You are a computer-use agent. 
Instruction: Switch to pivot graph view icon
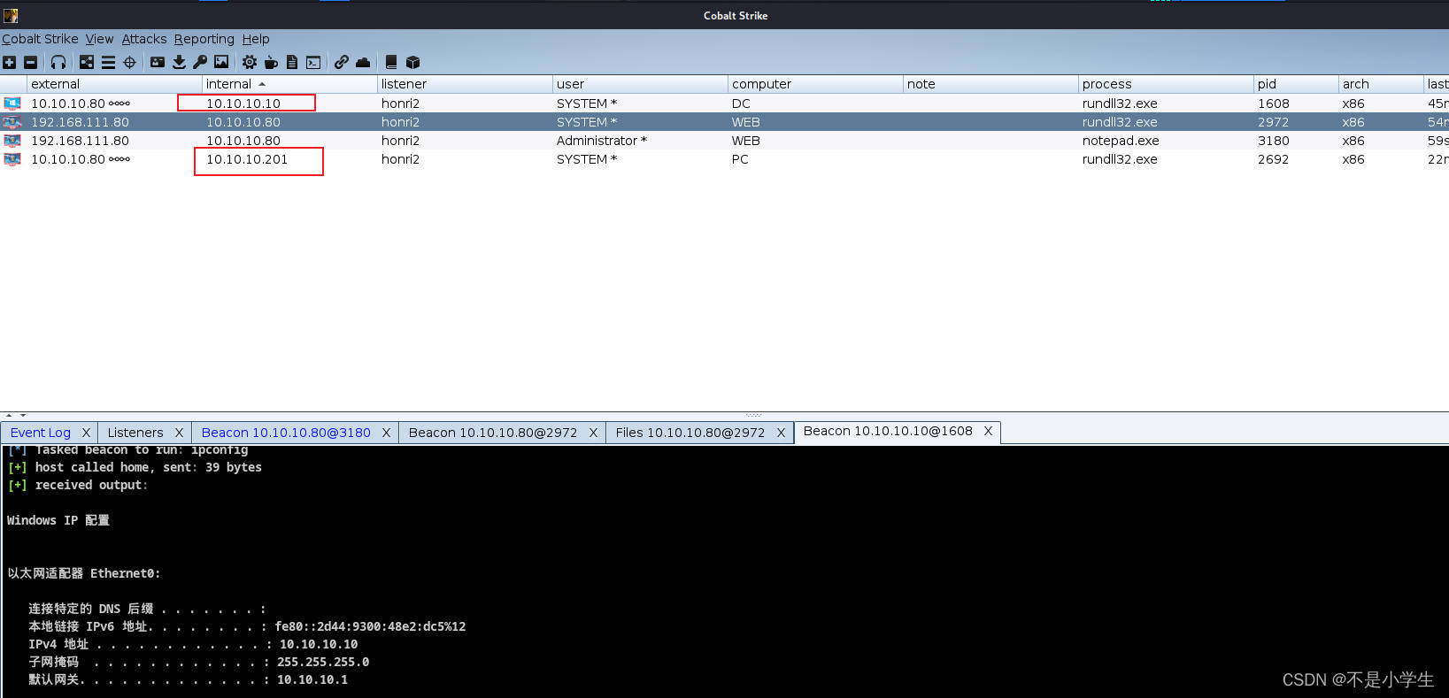87,62
